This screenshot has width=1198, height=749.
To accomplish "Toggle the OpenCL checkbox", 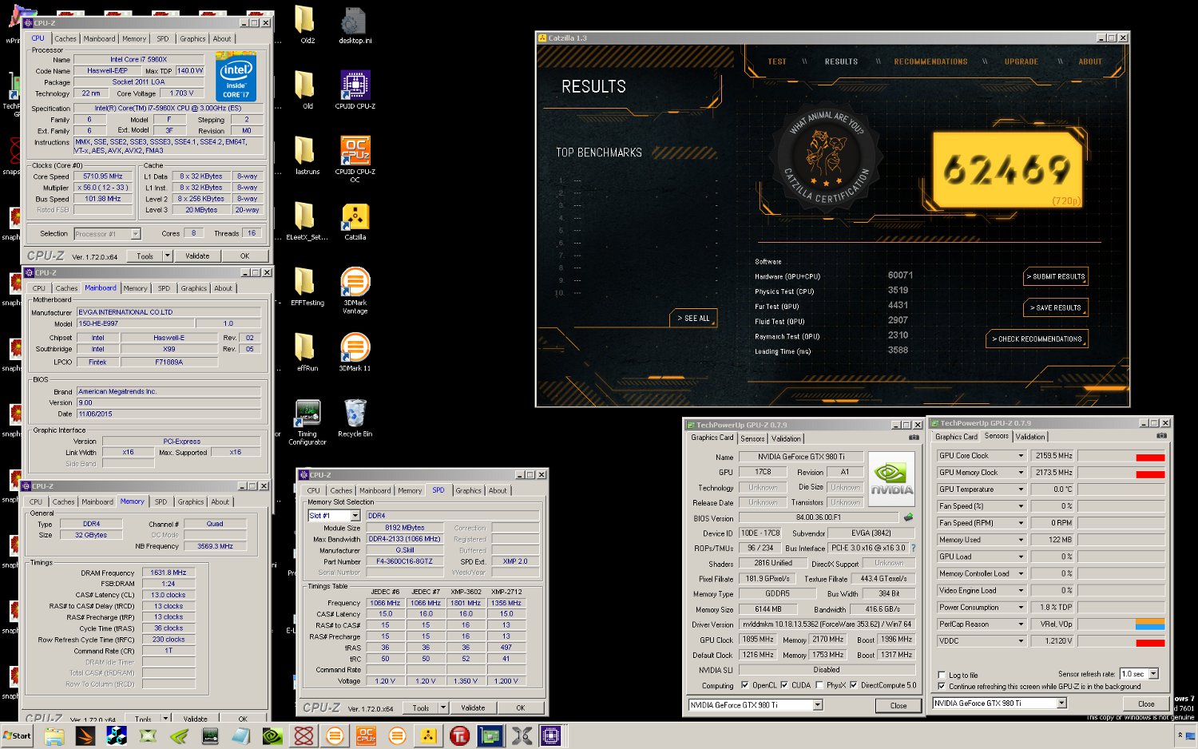I will point(745,685).
